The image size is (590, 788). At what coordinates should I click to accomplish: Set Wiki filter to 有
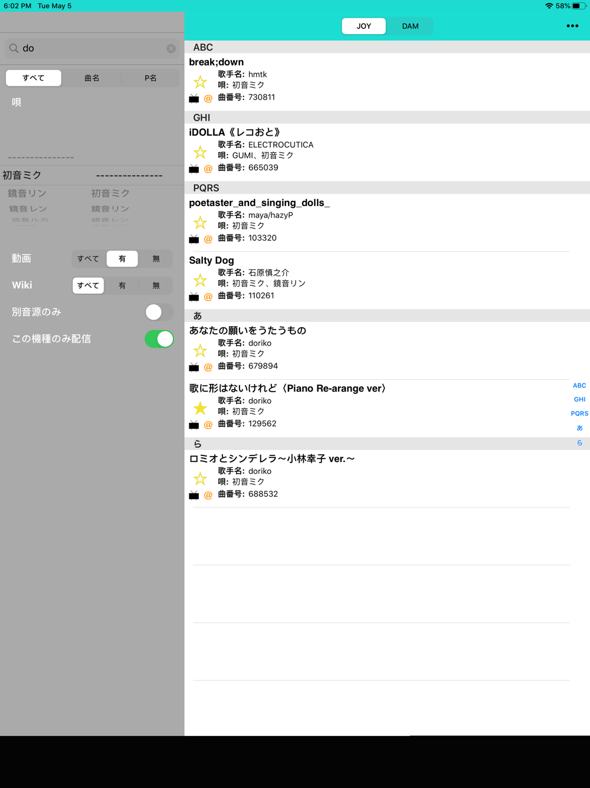click(x=122, y=285)
